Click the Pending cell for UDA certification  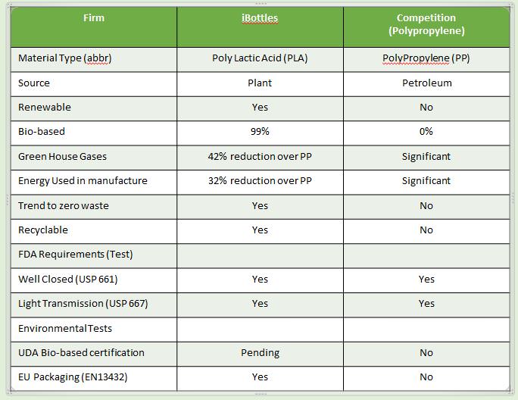pos(260,354)
